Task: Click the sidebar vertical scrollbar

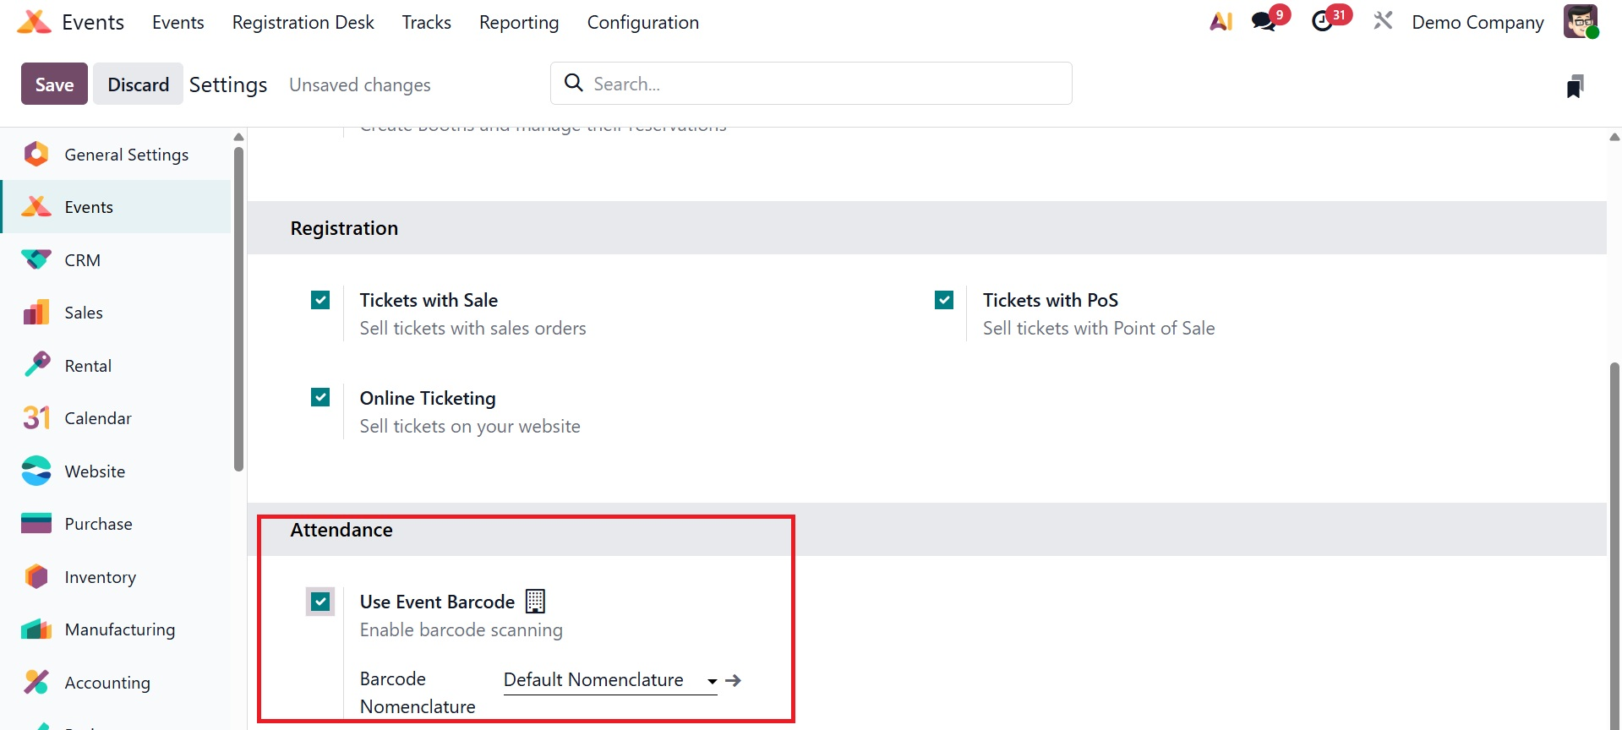Action: (x=239, y=309)
